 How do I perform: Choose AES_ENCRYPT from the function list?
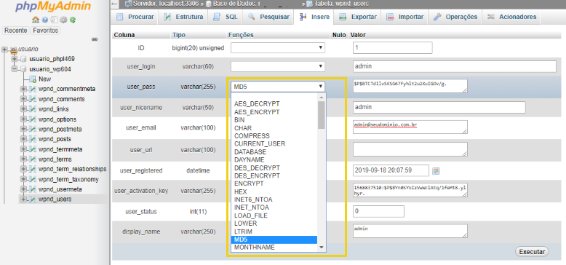(x=274, y=112)
